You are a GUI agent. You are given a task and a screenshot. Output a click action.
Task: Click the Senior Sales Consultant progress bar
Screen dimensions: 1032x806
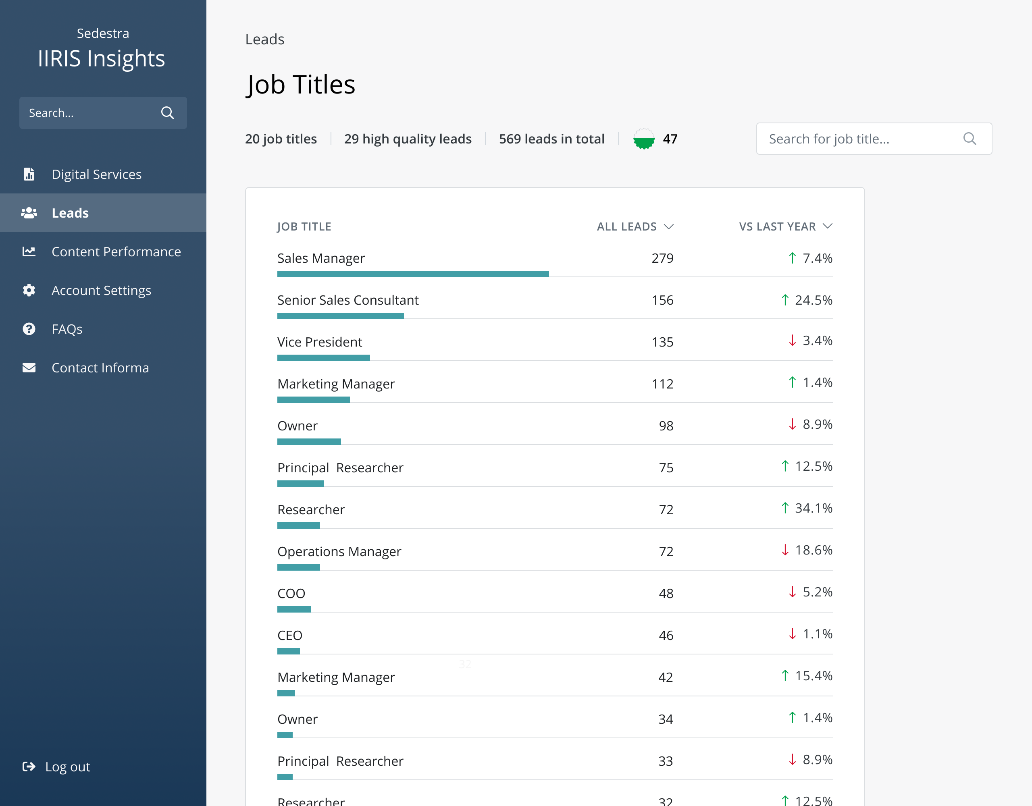coord(341,316)
